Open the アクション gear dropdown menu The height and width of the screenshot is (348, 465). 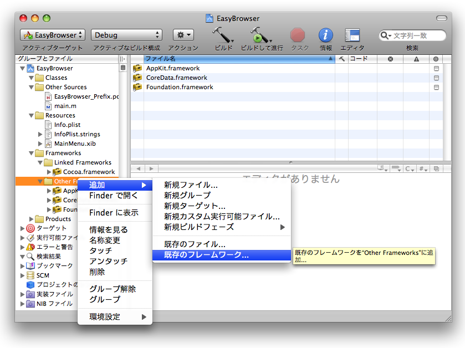(183, 34)
